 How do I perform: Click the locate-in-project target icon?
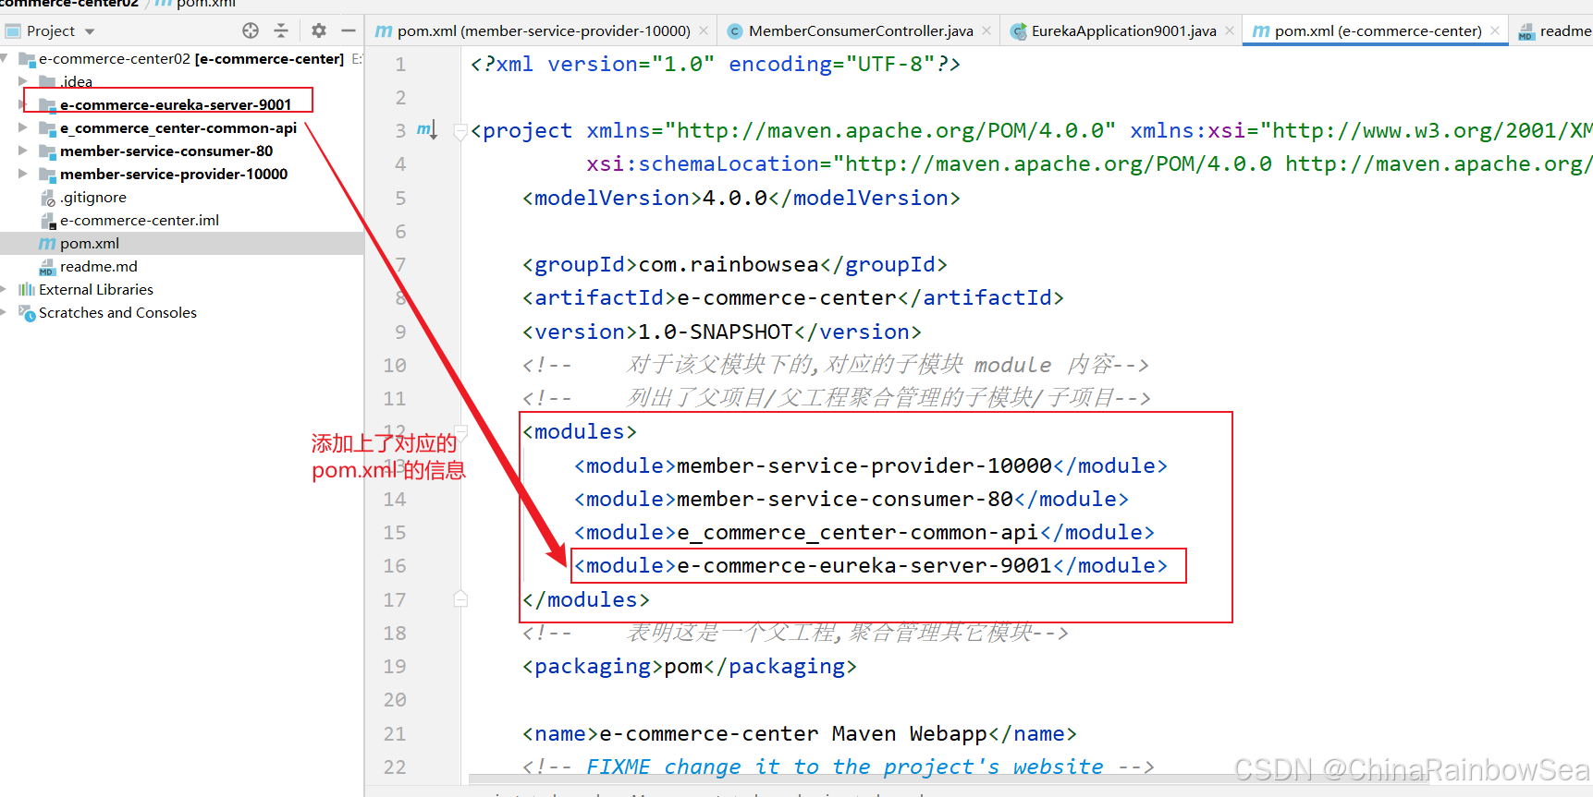[251, 30]
